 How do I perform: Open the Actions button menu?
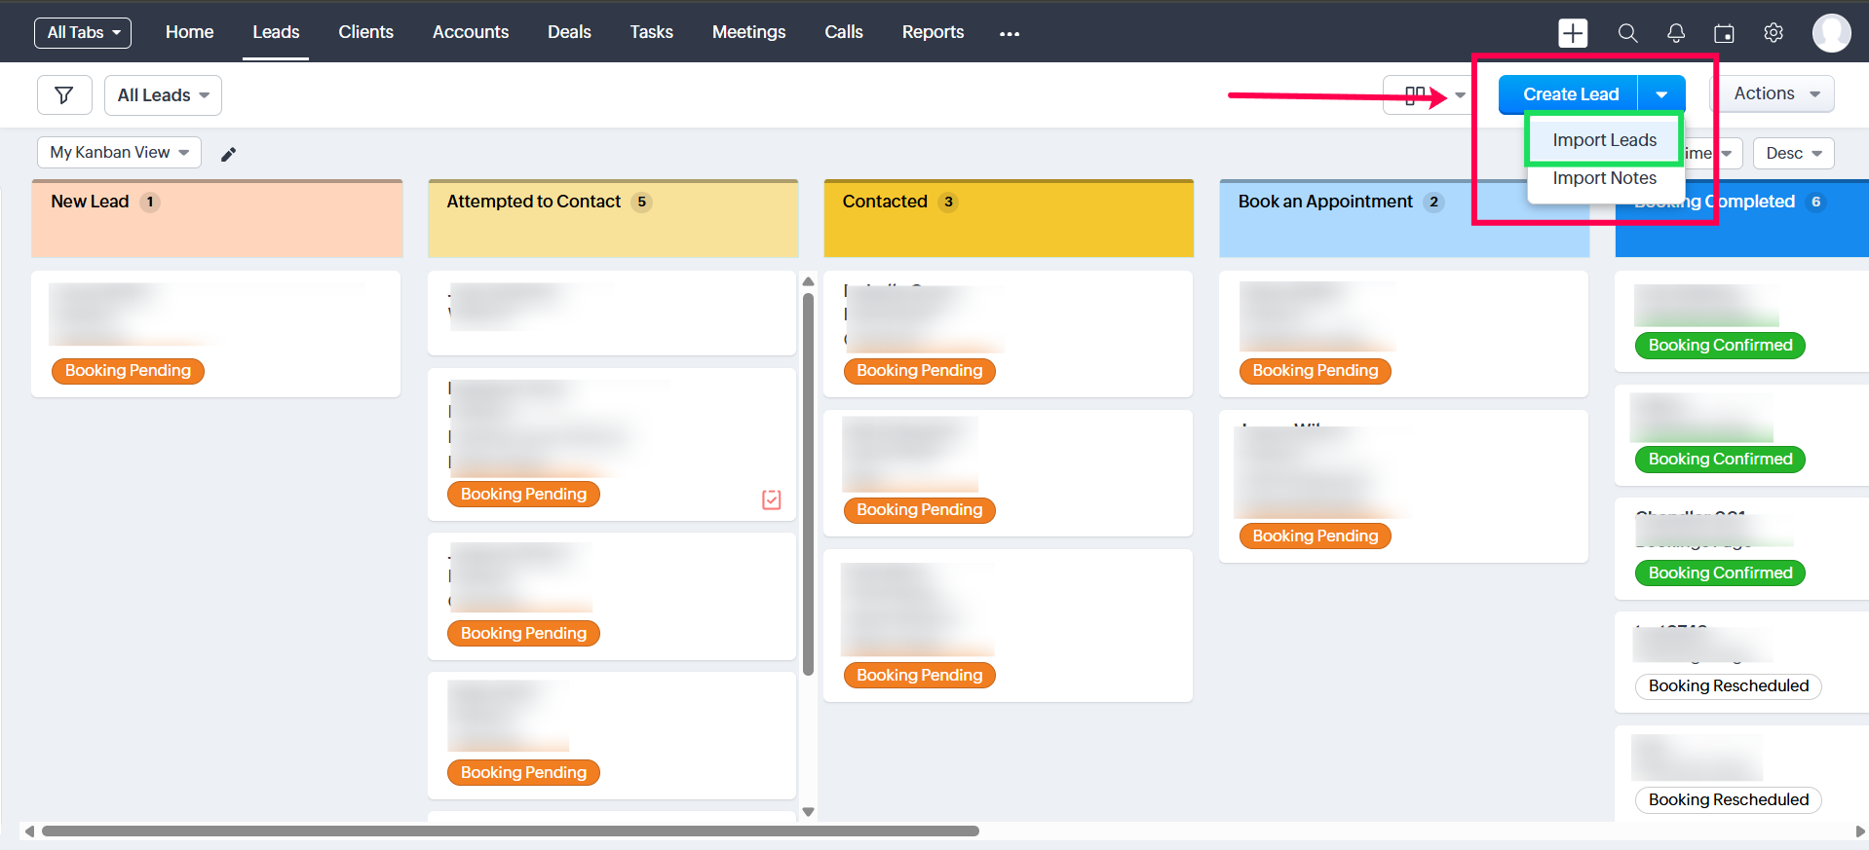click(1775, 94)
